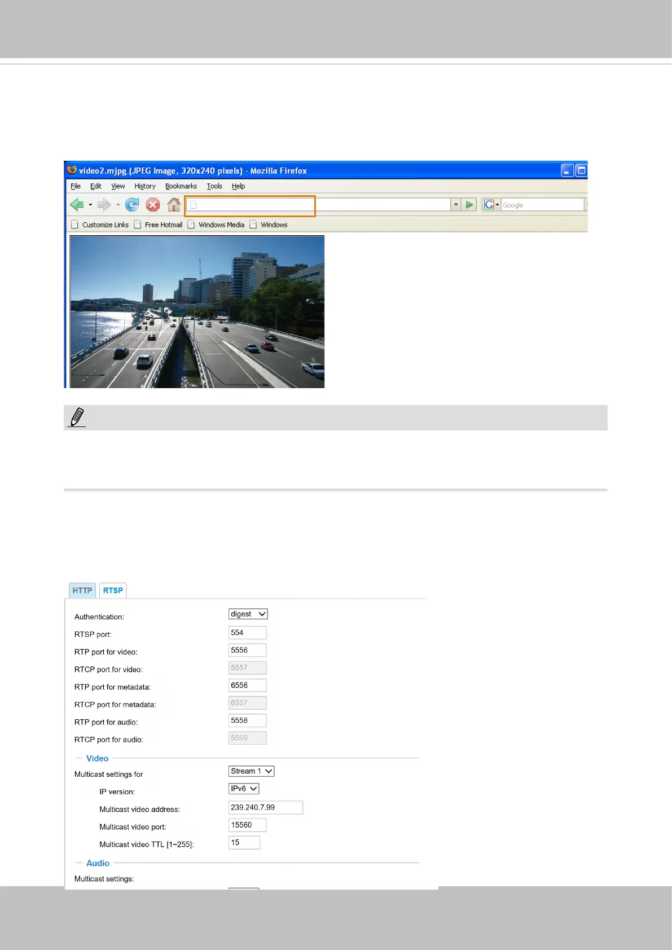Click the green Go arrow button
This screenshot has height=950, width=672.
coord(469,205)
